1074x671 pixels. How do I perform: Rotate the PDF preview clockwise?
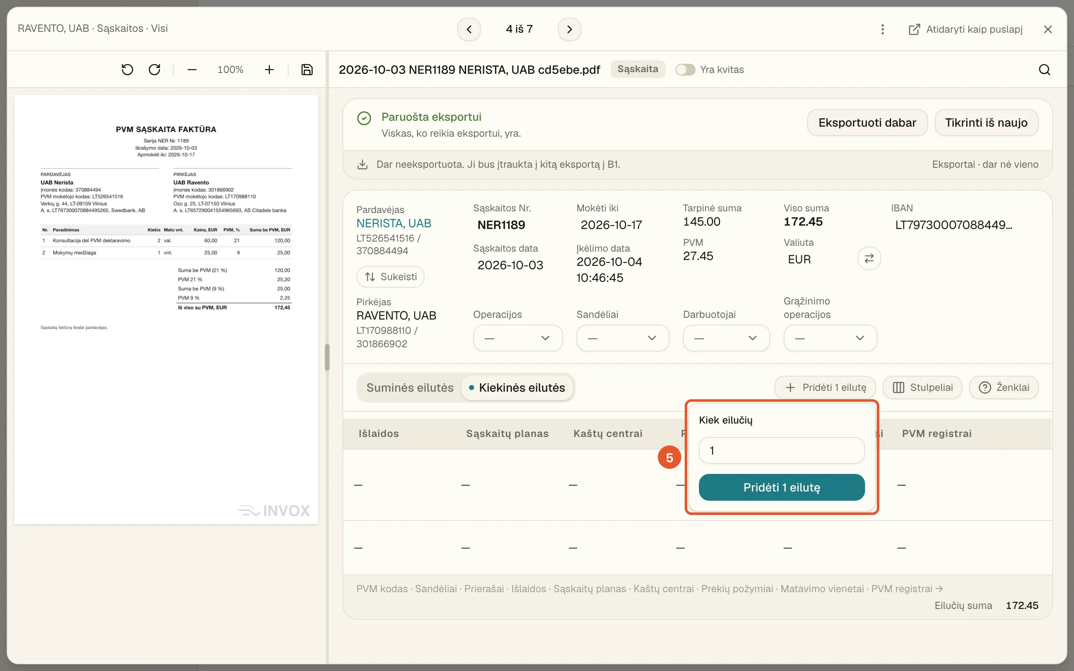(154, 70)
